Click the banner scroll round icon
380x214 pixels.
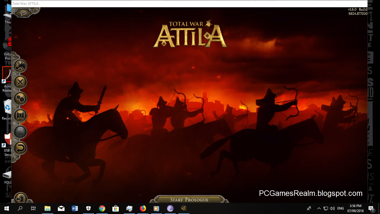pos(20,115)
